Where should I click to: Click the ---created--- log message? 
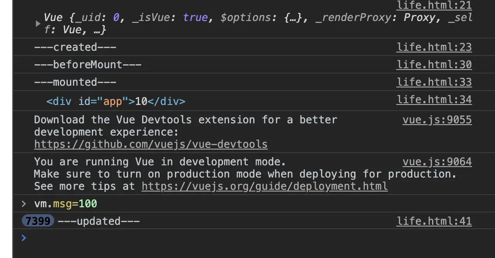tap(75, 47)
